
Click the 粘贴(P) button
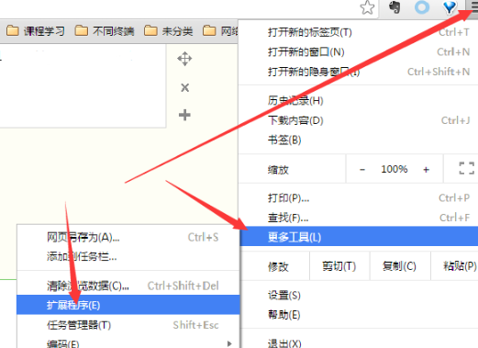pyautogui.click(x=454, y=266)
